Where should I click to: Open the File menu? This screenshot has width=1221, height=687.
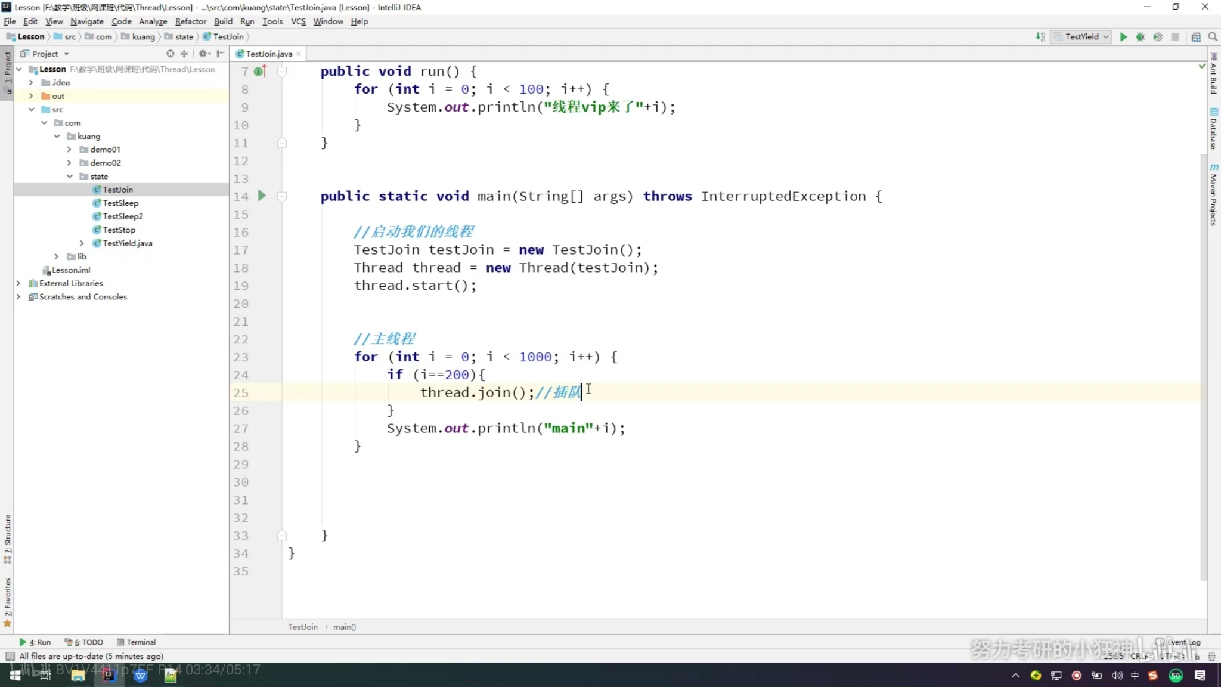[x=10, y=21]
